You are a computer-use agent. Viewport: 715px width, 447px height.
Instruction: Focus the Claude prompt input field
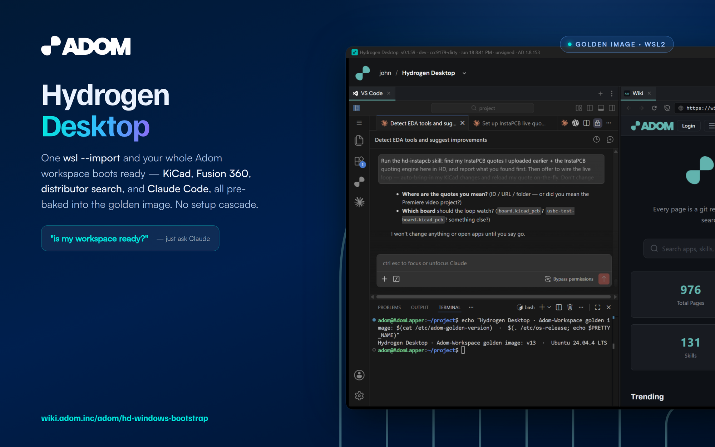494,263
